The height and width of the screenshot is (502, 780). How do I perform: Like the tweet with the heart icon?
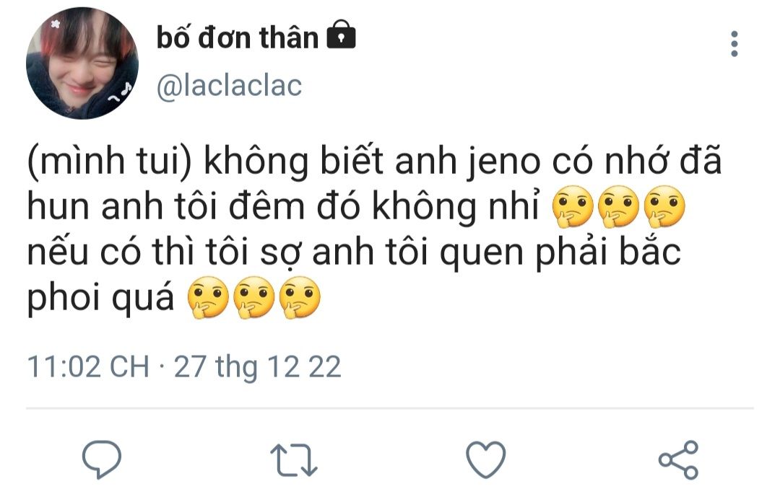(x=485, y=459)
